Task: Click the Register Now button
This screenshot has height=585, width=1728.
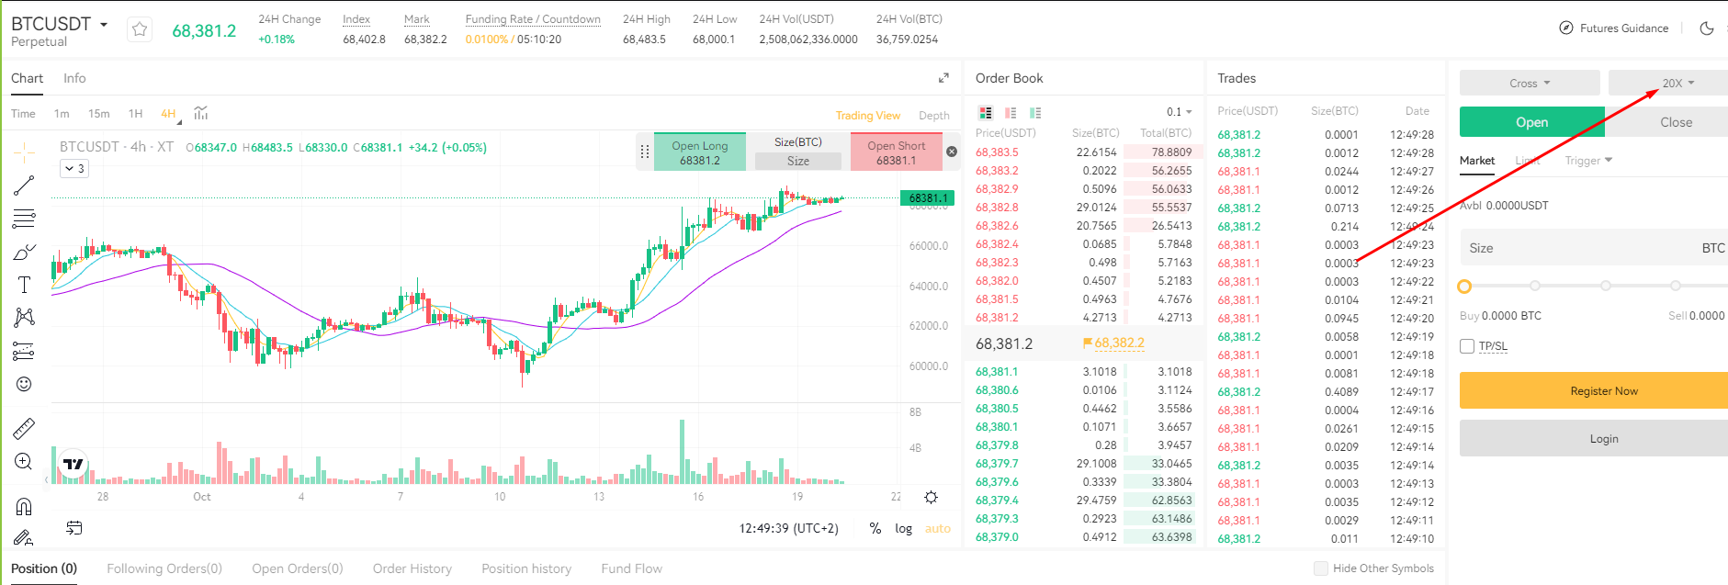Action: (x=1603, y=390)
